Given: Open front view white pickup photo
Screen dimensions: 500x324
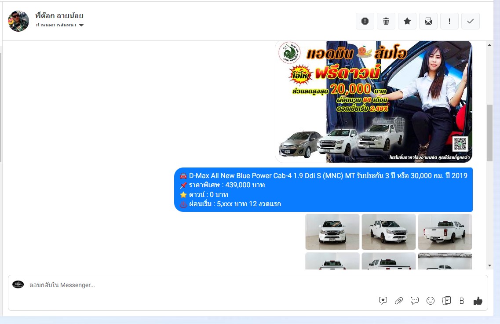Looking at the screenshot, I should click(x=332, y=232).
